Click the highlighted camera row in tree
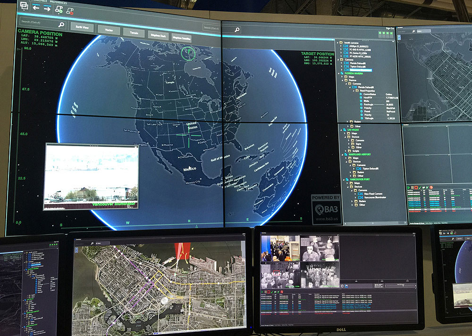The height and width of the screenshot is (336, 472). click(x=361, y=70)
